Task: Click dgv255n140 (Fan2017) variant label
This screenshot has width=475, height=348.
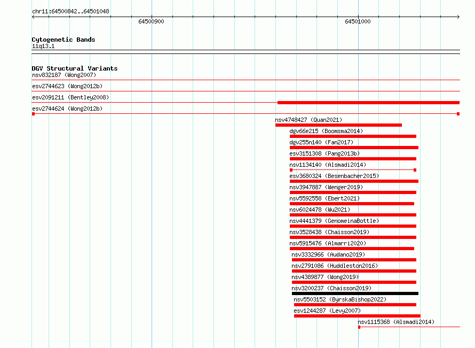Action: [321, 142]
